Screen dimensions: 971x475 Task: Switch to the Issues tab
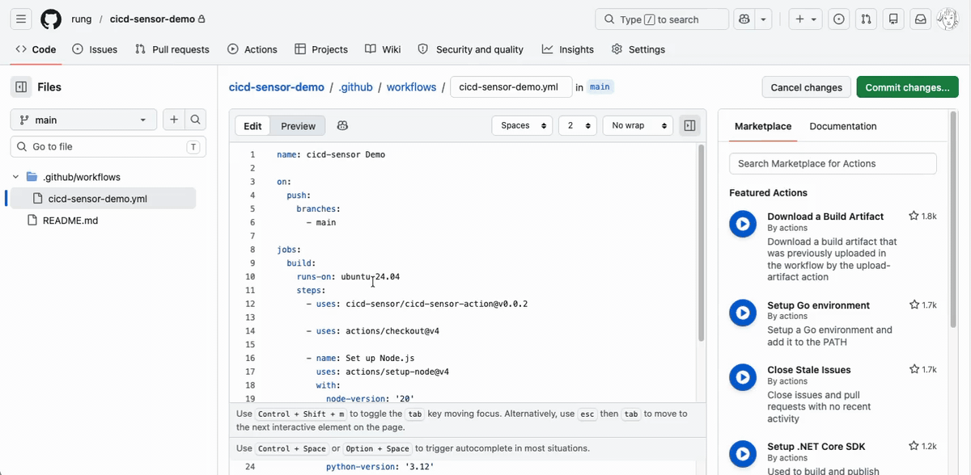click(95, 49)
